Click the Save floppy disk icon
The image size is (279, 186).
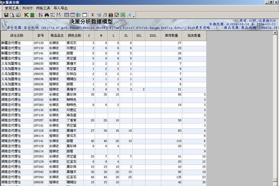(6, 15)
